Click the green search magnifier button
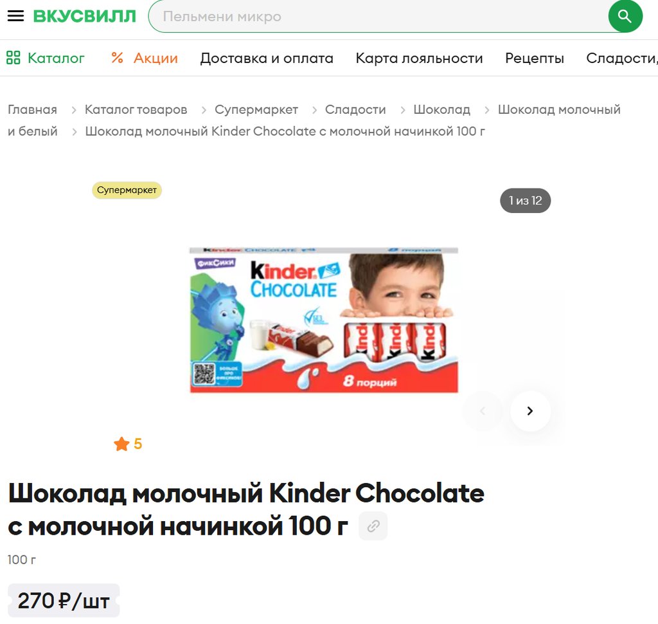Image resolution: width=658 pixels, height=624 pixels. [x=625, y=16]
